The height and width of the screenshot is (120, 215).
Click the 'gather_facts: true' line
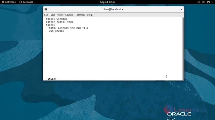(x=59, y=22)
